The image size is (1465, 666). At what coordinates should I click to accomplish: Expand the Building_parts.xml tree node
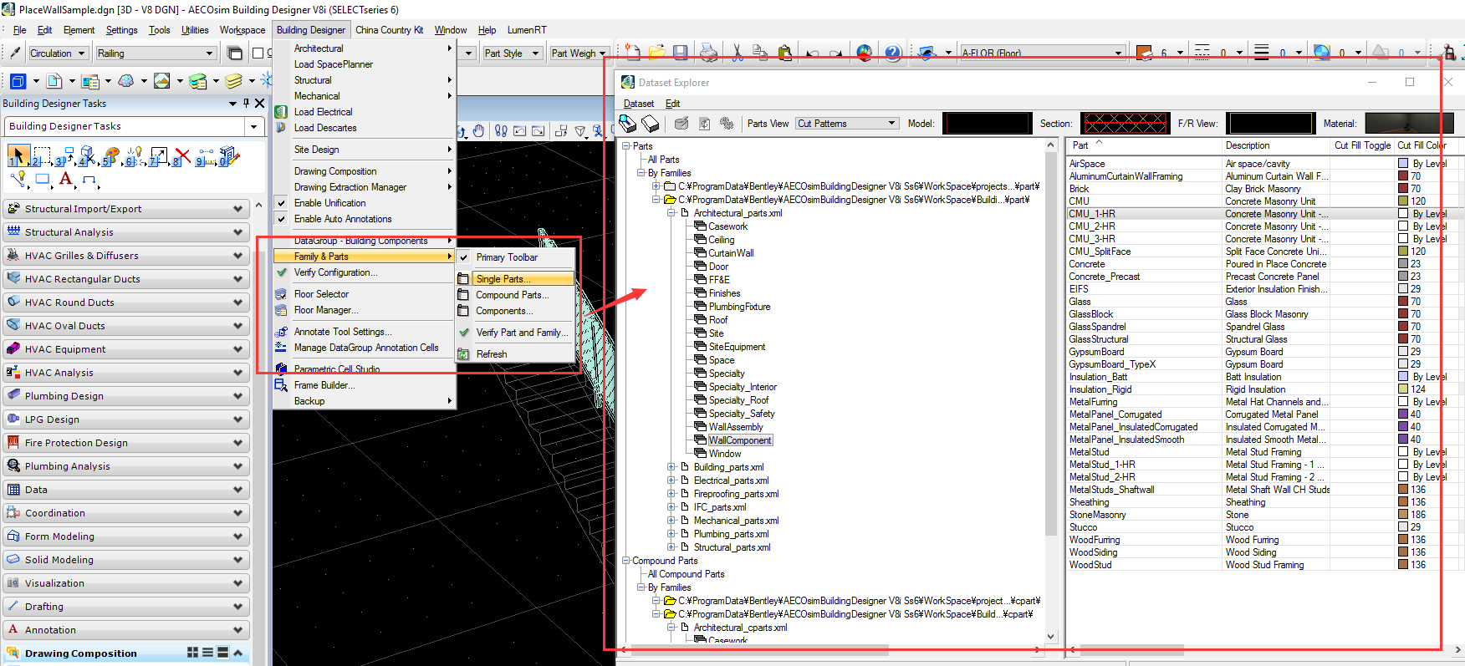click(671, 467)
